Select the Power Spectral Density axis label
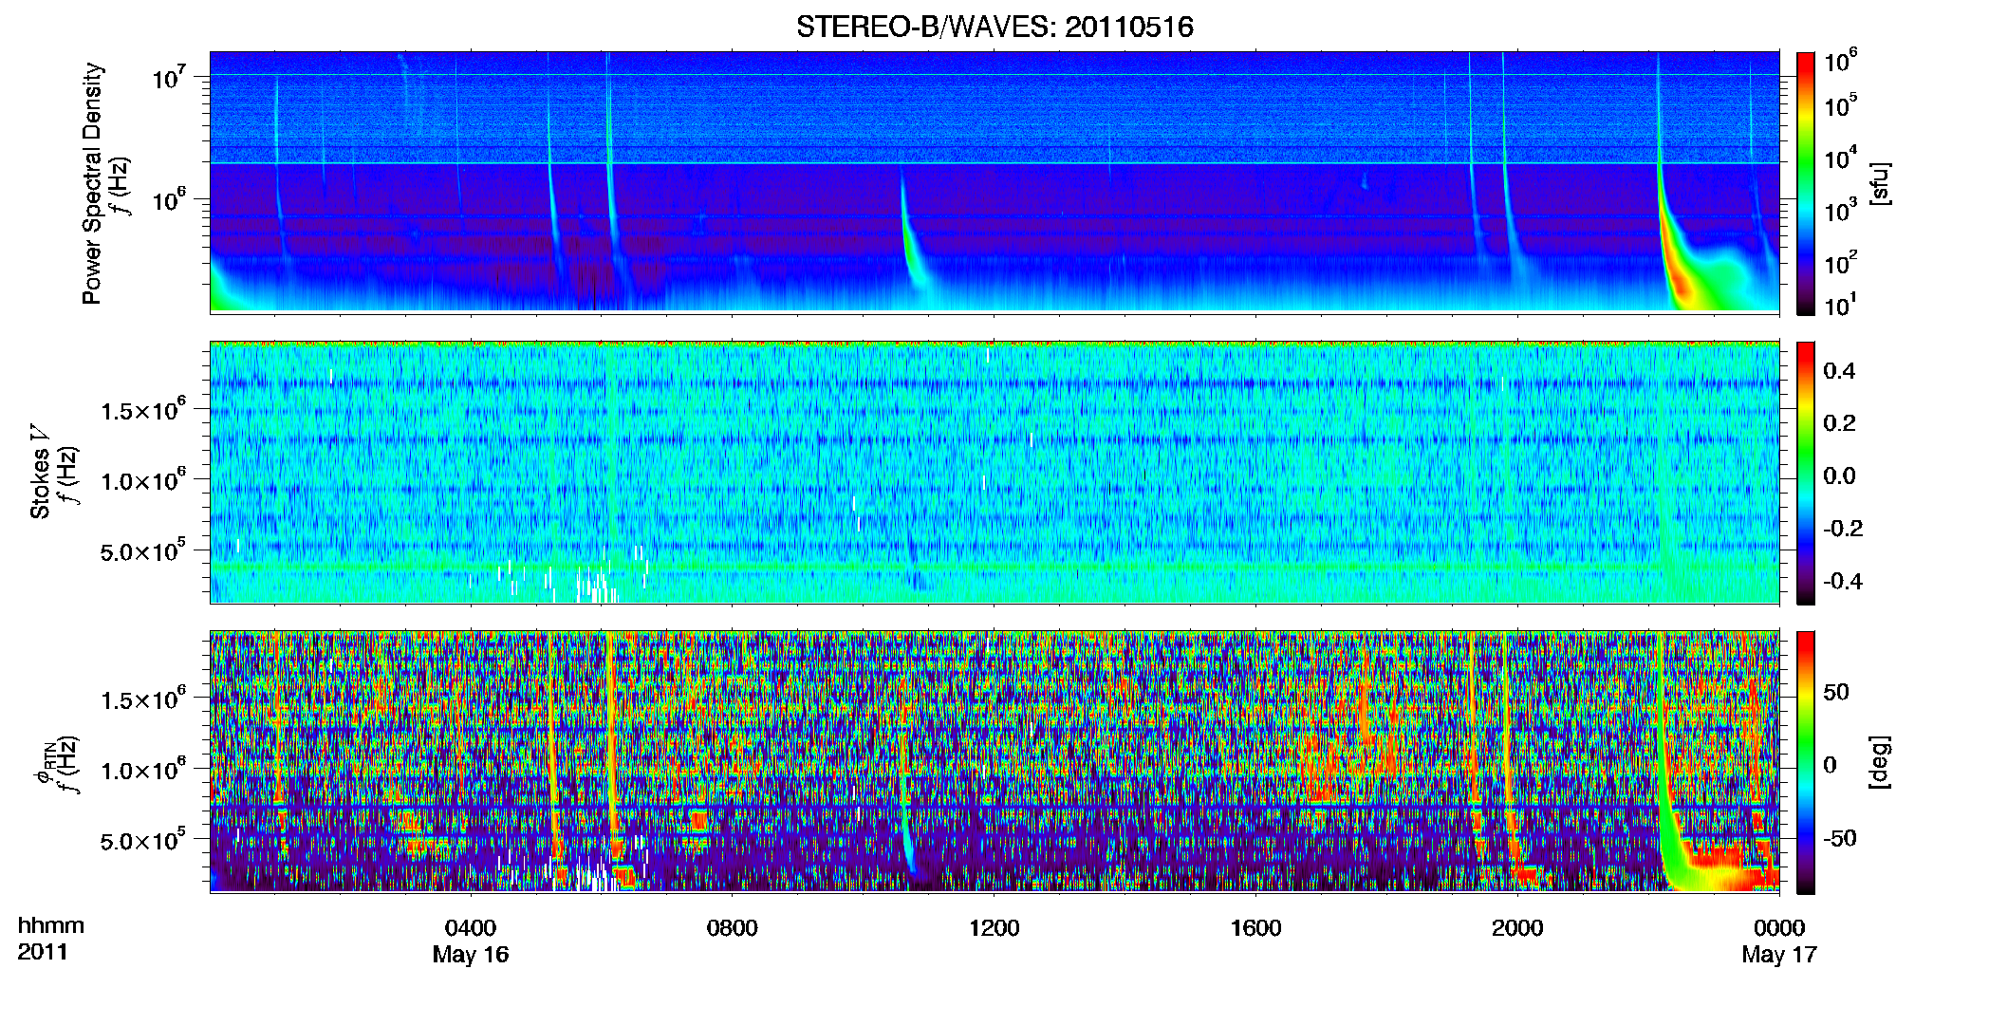The image size is (1989, 1025). [x=92, y=183]
